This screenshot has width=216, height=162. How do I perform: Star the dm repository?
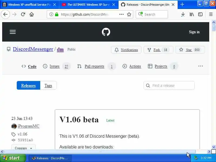click(190, 50)
